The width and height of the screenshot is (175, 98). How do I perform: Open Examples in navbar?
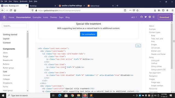click(x=37, y=17)
